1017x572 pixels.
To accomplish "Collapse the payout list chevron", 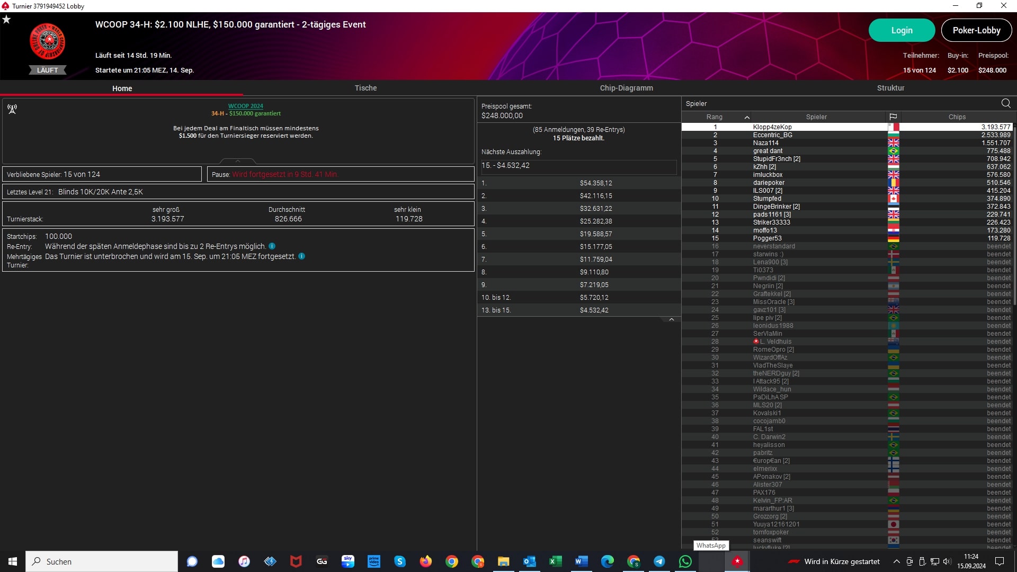I will pos(671,320).
